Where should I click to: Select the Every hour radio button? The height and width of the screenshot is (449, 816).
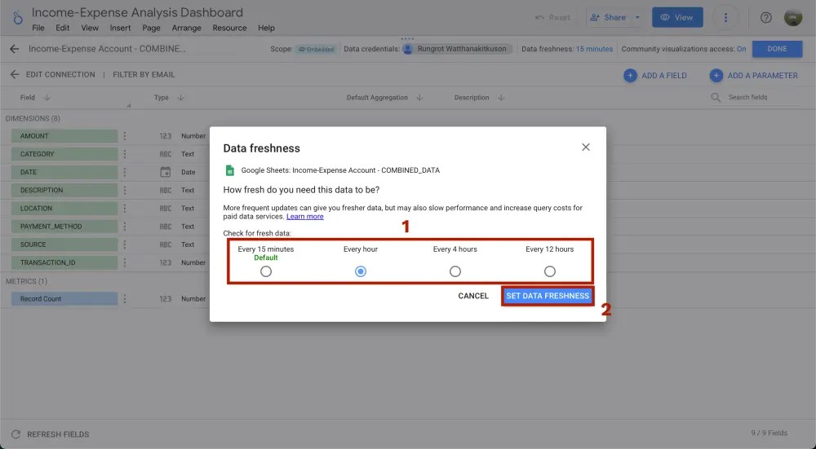coord(361,271)
